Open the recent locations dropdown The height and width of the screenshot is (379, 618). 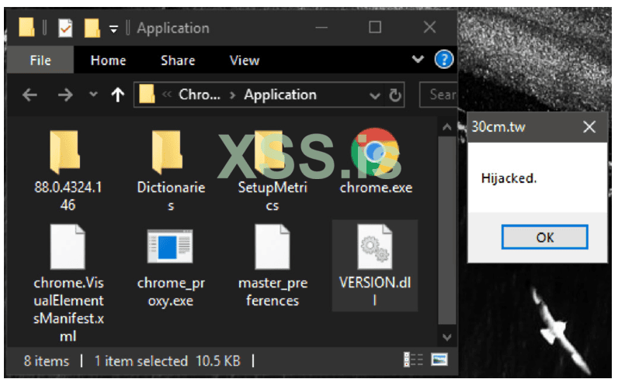(93, 95)
